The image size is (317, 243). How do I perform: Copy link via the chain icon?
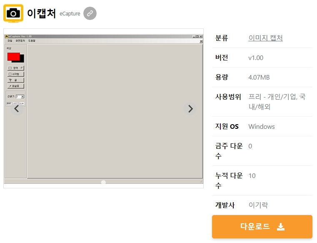click(90, 13)
